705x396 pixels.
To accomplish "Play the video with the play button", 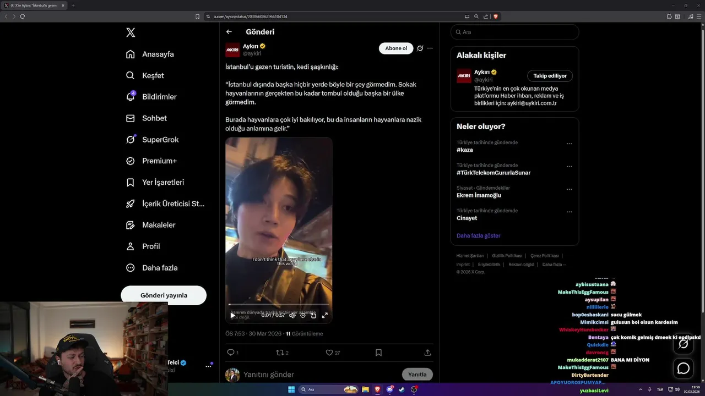I will 232,315.
